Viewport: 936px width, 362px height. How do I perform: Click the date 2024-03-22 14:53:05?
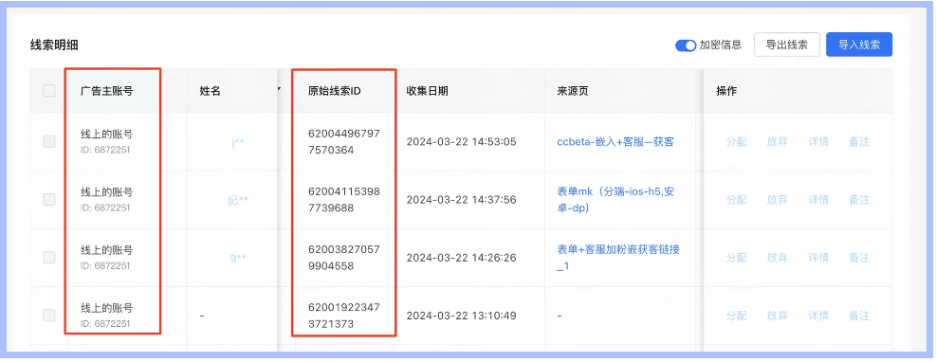tap(462, 142)
